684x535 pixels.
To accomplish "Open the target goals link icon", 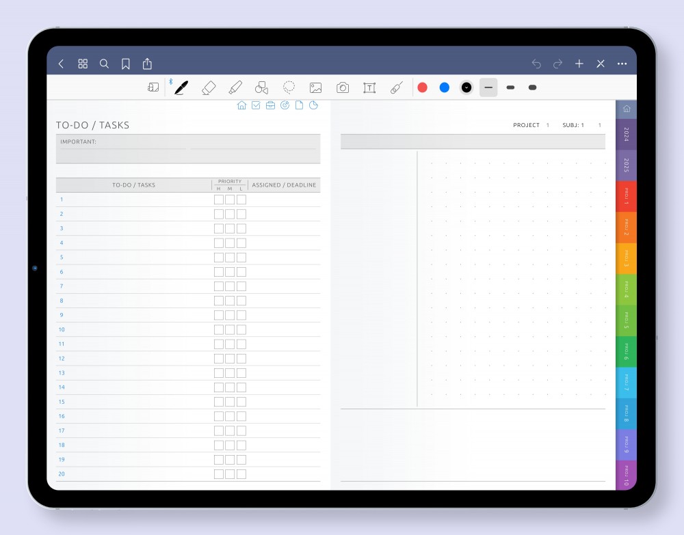I will point(285,105).
